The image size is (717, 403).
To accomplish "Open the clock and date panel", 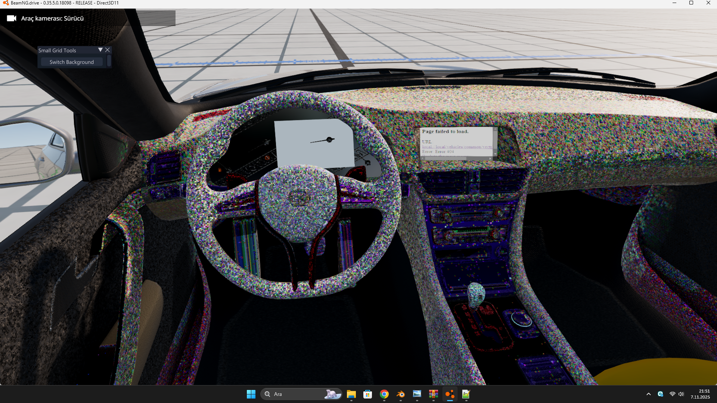I will pos(700,394).
